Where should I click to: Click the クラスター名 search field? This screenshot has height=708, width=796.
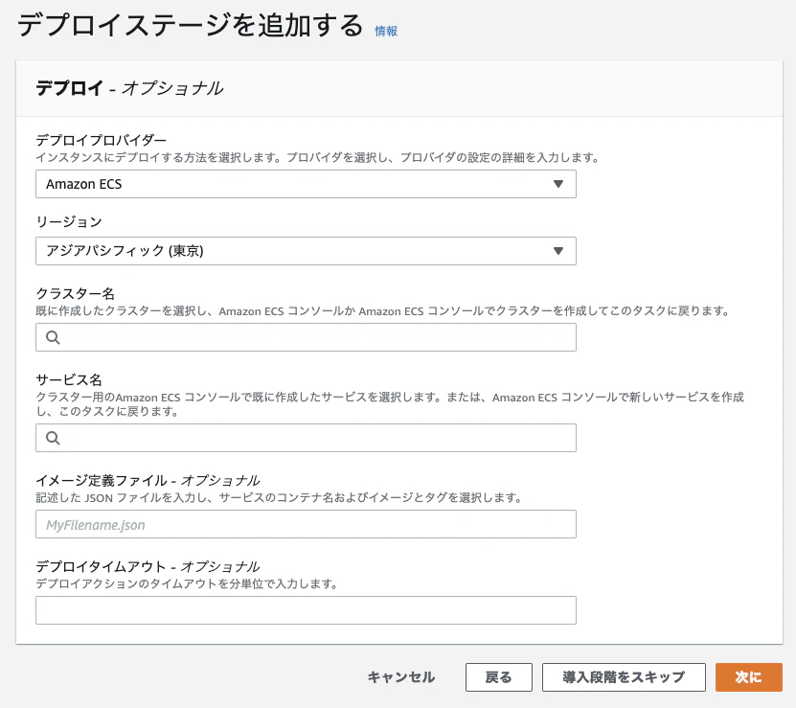click(x=306, y=337)
